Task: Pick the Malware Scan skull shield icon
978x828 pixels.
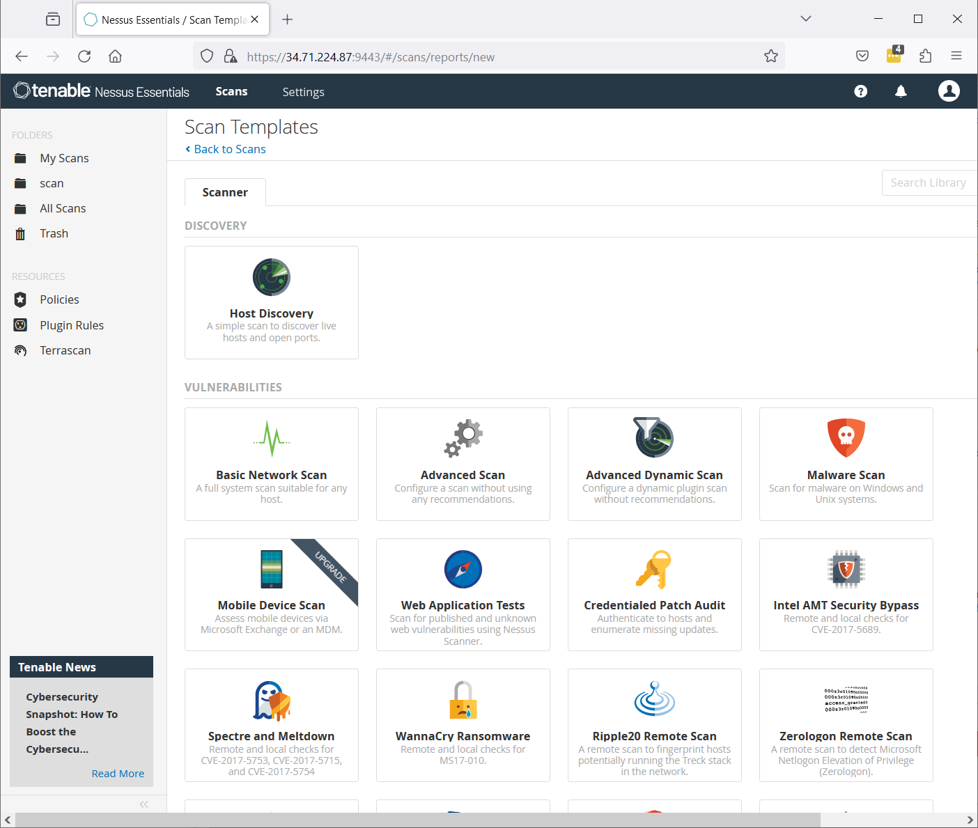Action: (846, 439)
